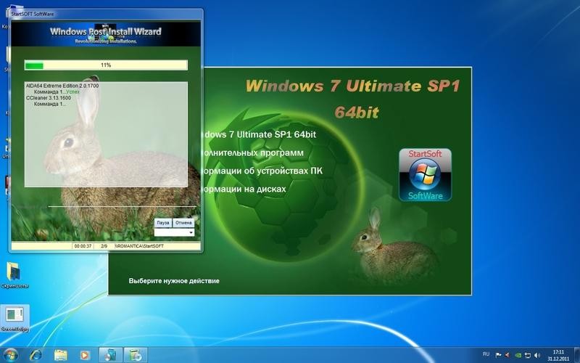Viewport: 580px width, 363px height.
Task: Click the StartSoft SoftWare logo icon
Action: 425,175
